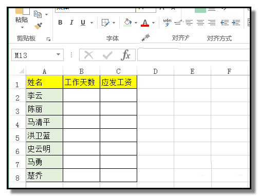Click the cell containing 史云明
258x196 pixels.
coord(44,149)
